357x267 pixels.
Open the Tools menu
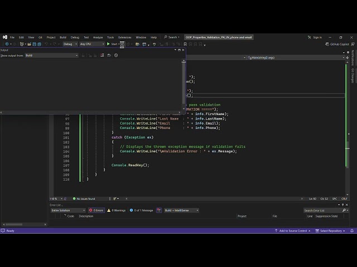tap(110, 37)
